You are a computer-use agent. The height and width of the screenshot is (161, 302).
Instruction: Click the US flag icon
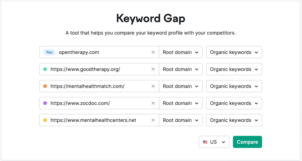click(x=205, y=142)
